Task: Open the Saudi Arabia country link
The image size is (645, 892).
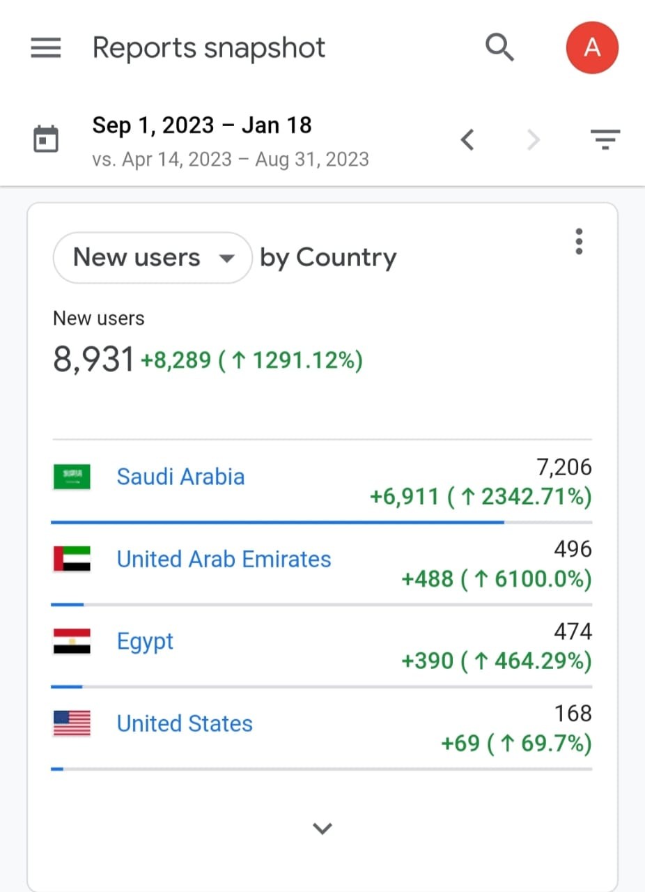Action: [180, 477]
